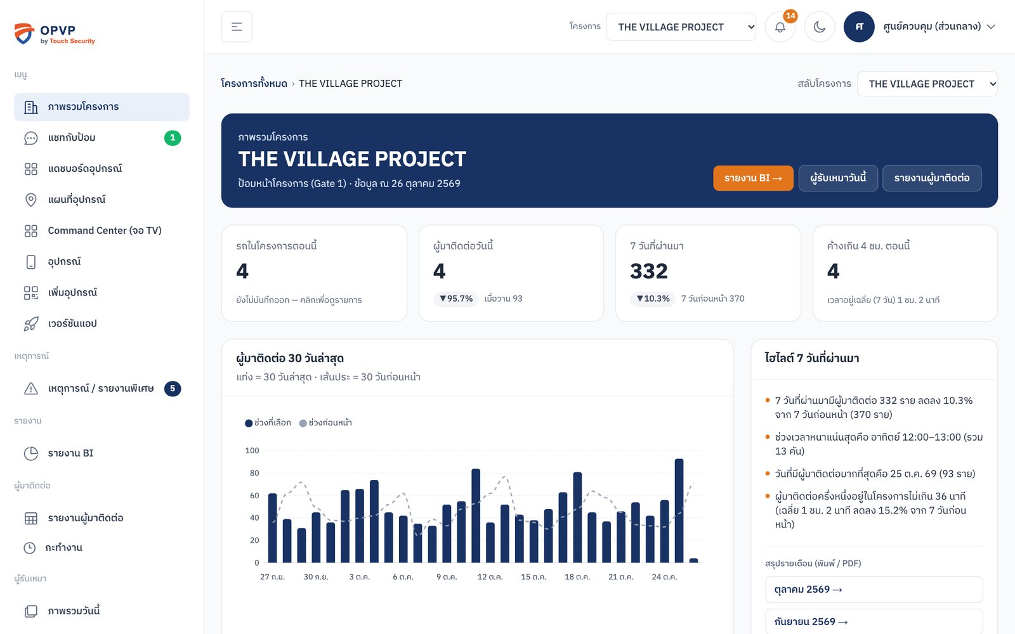The height and width of the screenshot is (634, 1015).
Task: Click the clock icon beside กะทำงาน
Action: point(30,548)
